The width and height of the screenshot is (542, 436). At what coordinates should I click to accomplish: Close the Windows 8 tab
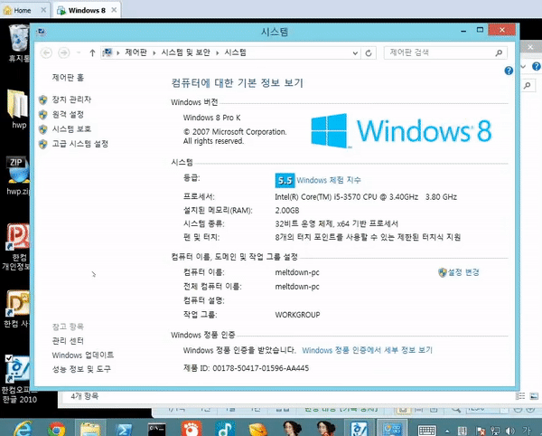pyautogui.click(x=114, y=10)
